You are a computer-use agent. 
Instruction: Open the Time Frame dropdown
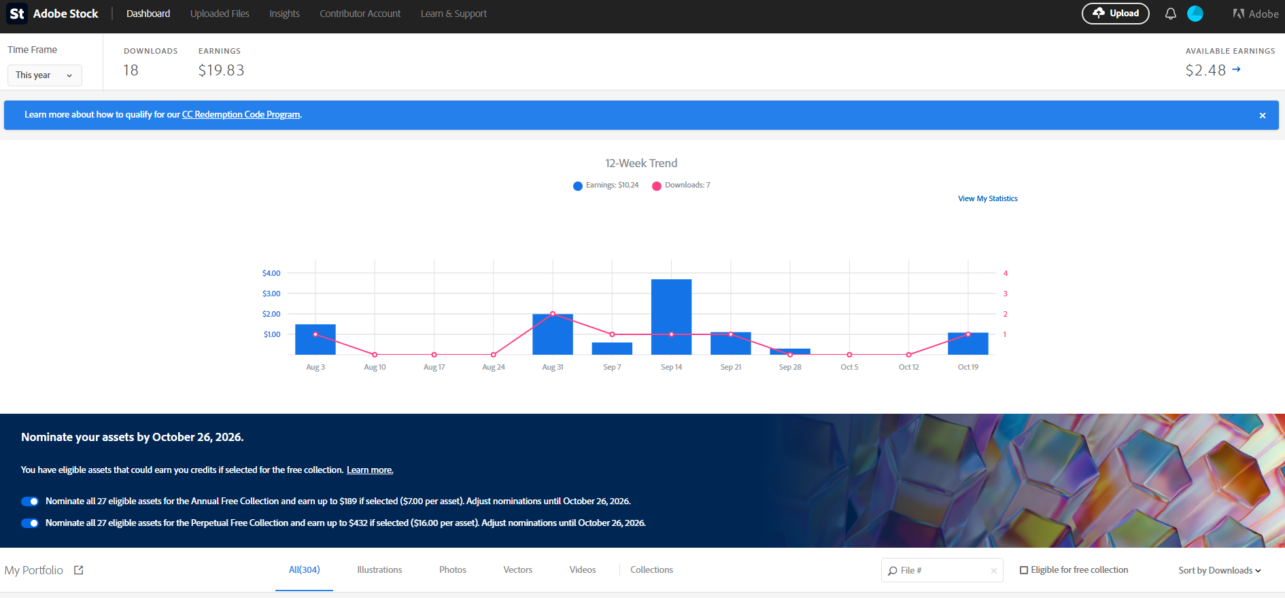click(x=45, y=75)
